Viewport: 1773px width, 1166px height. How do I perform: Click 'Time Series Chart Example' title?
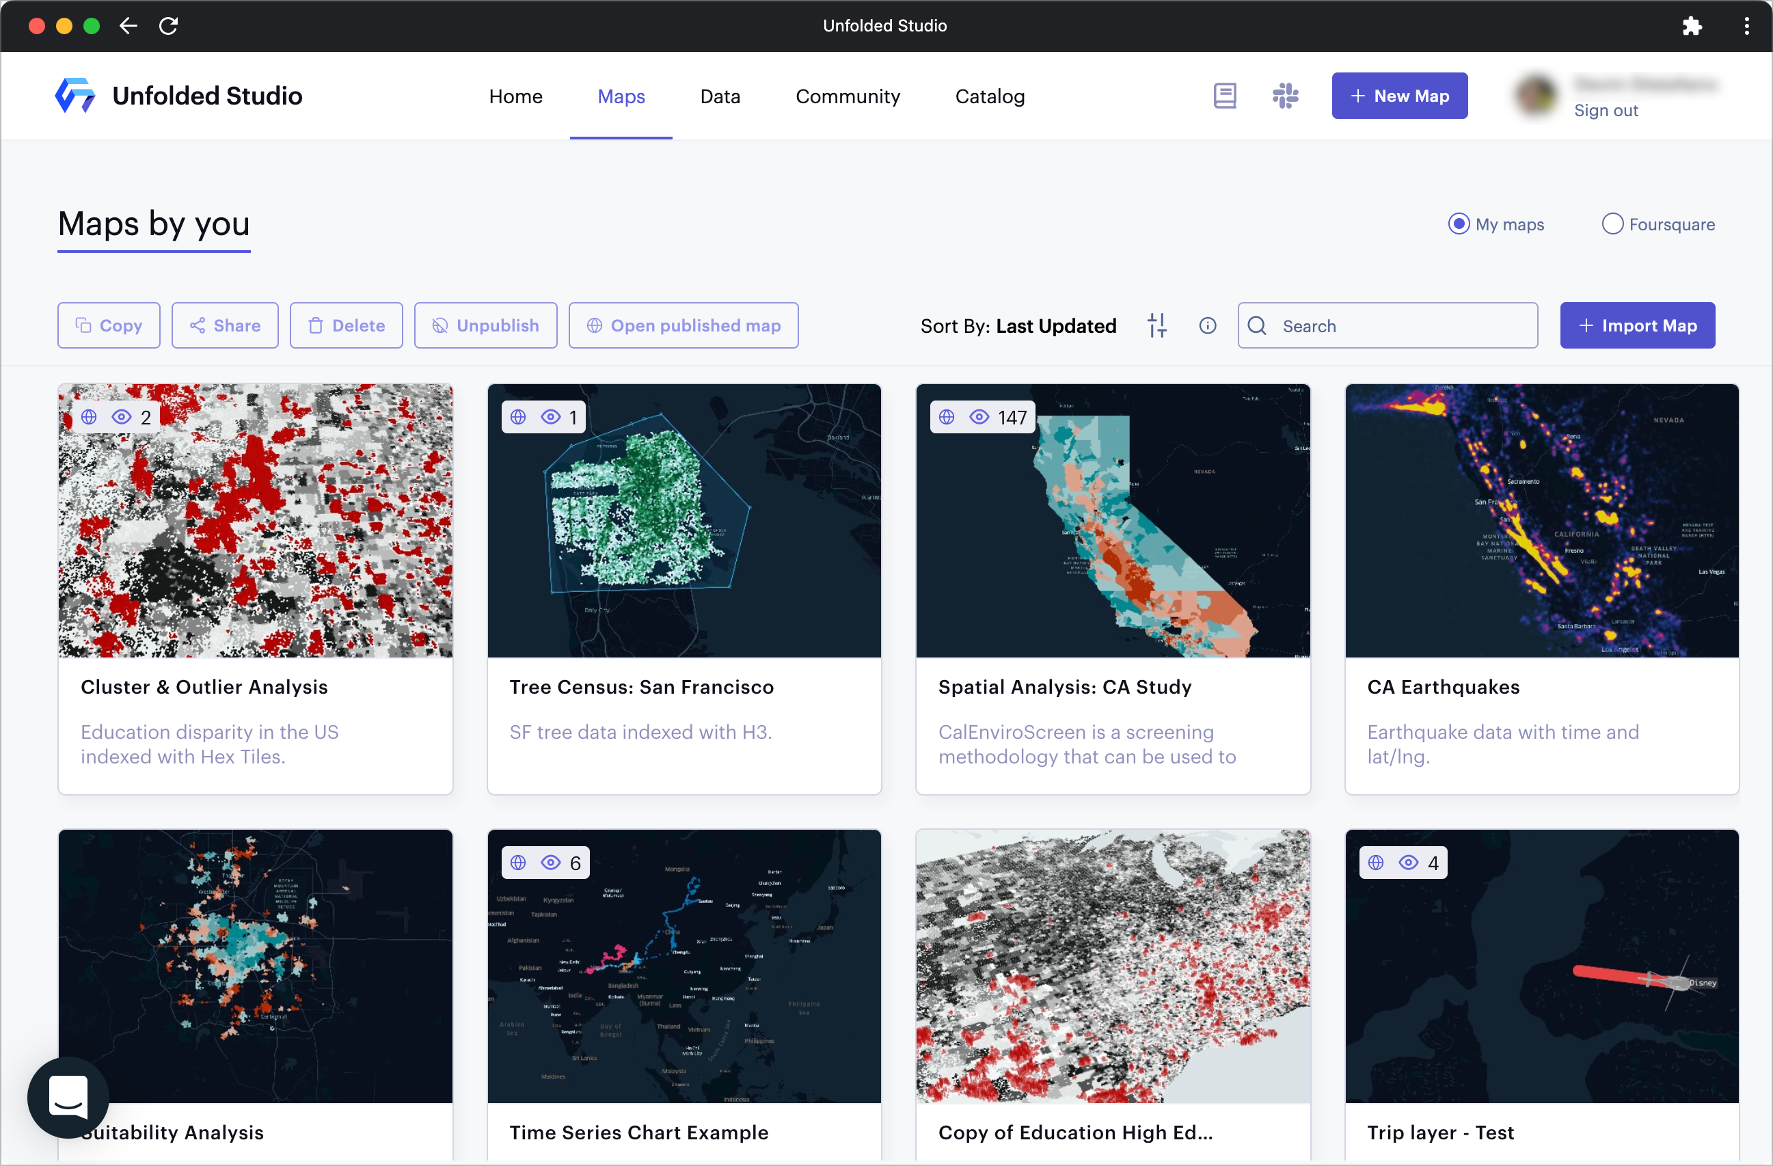(x=638, y=1133)
